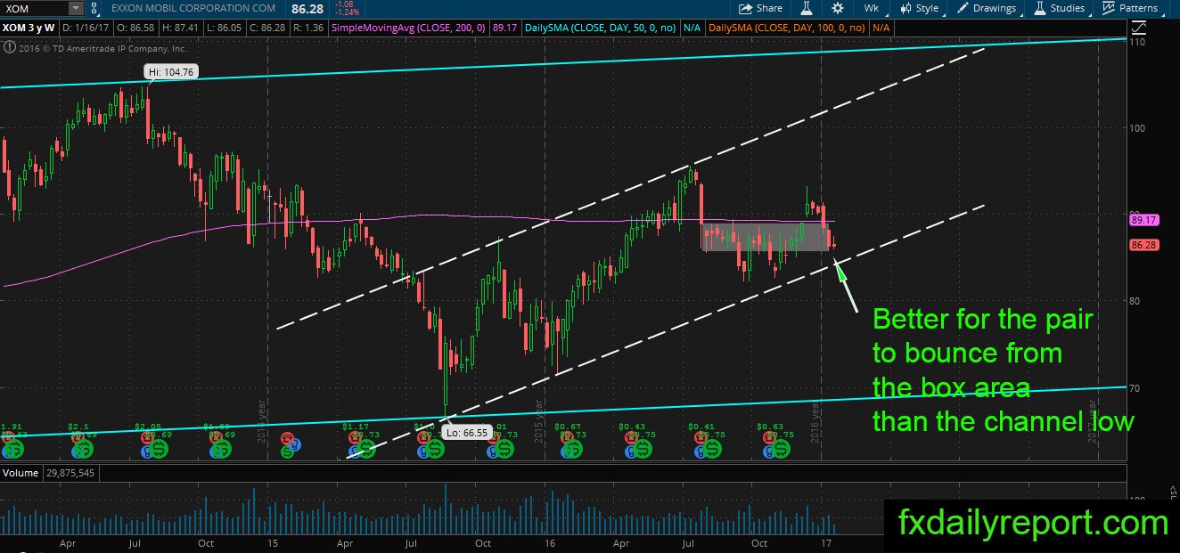Click the green dividend icon under $0.43
1180x553 pixels.
pyautogui.click(x=641, y=449)
